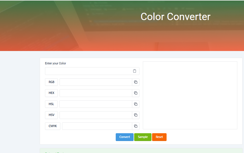244x153 pixels.
Task: Click the Color Converter page heading
Action: click(176, 17)
